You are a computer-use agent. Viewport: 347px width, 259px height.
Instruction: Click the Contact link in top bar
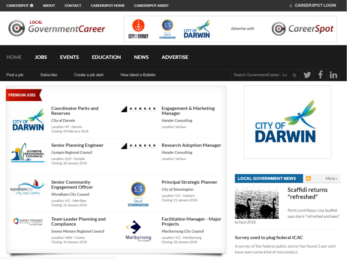[73, 5]
